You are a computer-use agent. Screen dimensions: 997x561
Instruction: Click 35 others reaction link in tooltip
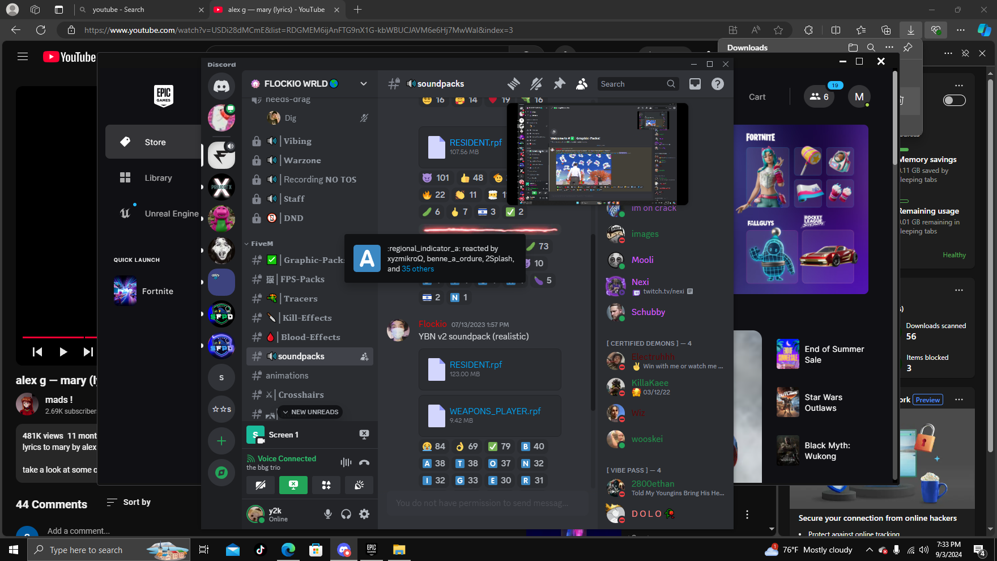(x=417, y=269)
